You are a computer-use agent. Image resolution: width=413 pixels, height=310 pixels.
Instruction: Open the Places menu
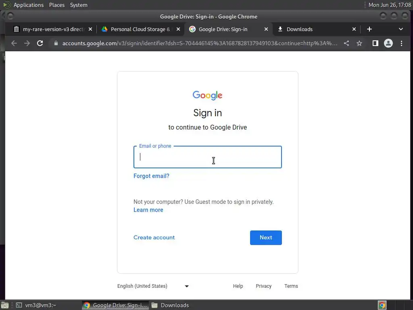point(57,5)
